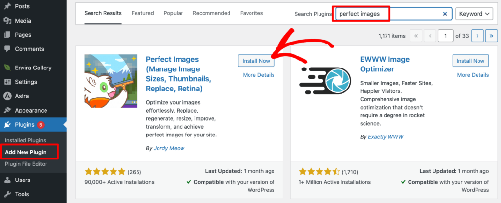Switch to the Search Results tab
The height and width of the screenshot is (203, 501).
(103, 13)
